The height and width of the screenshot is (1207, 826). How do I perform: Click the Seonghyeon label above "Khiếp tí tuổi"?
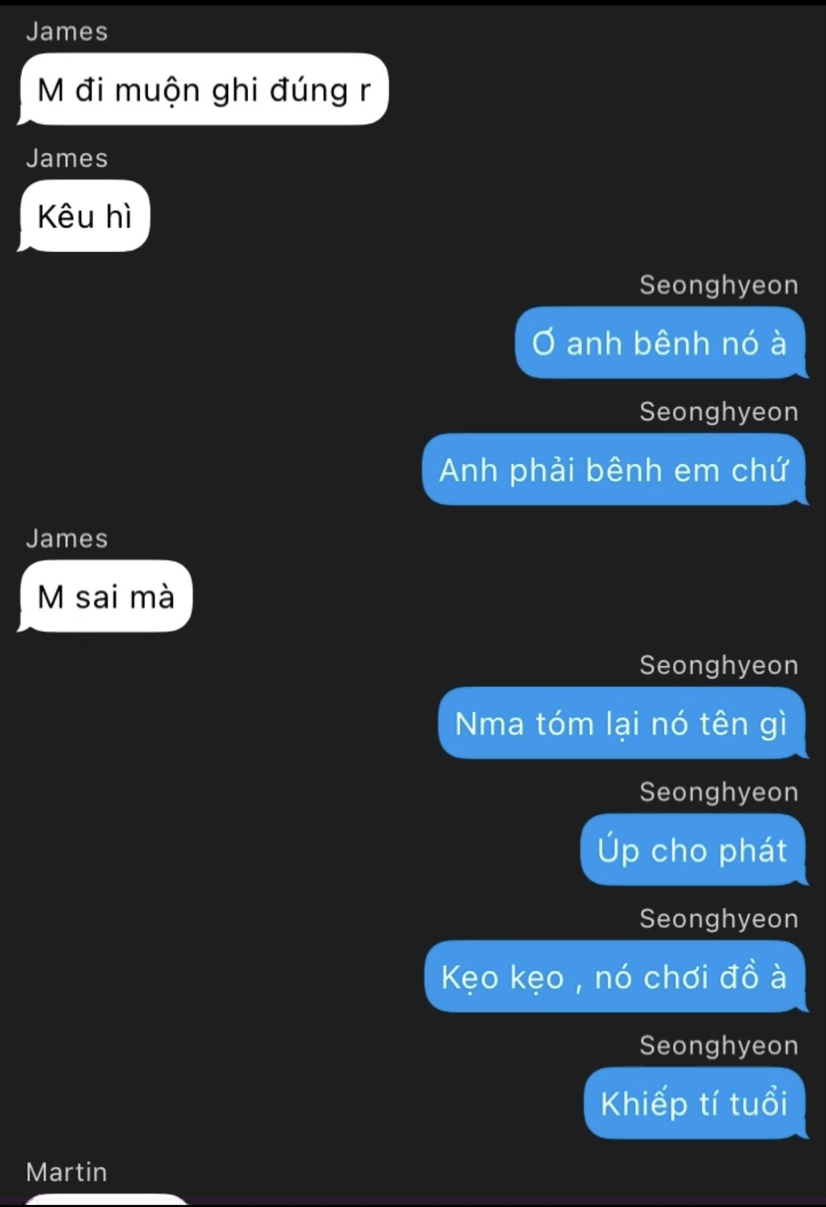coord(719,1046)
